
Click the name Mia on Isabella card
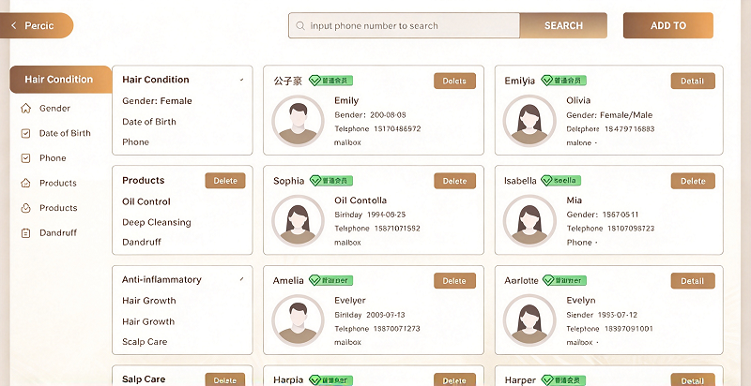[575, 200]
